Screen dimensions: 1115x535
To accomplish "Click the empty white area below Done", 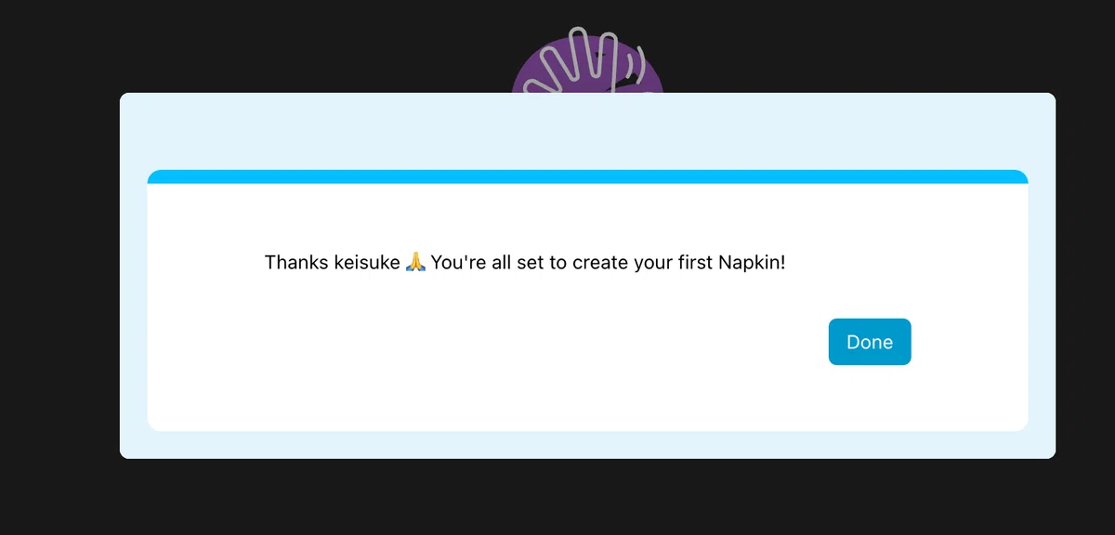I will pos(870,398).
